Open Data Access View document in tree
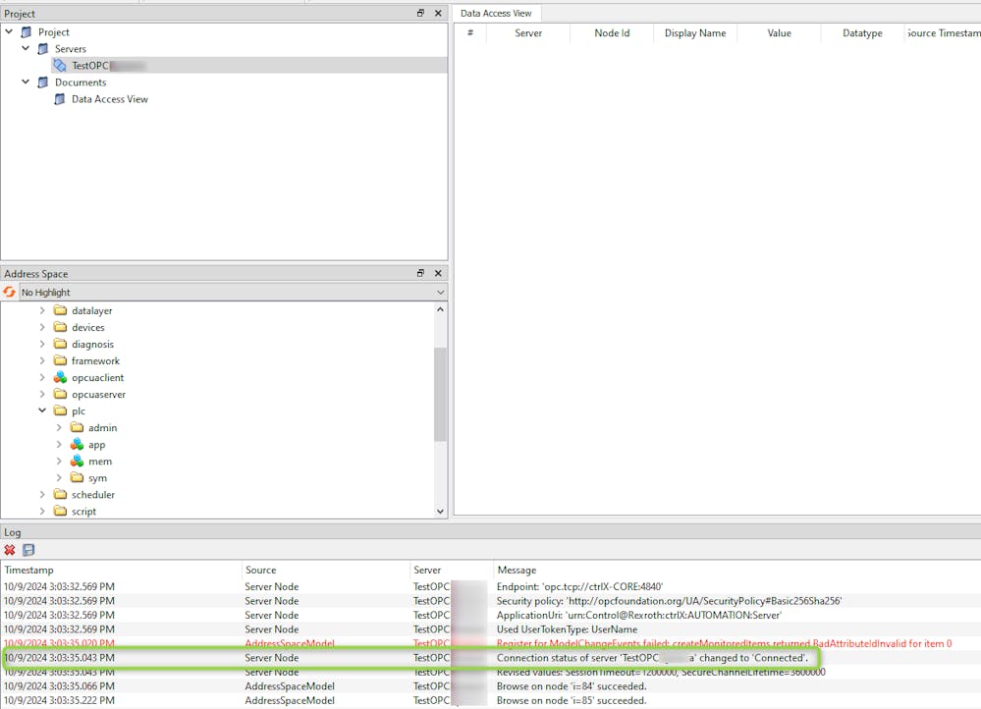Screen dimensions: 981x709 pos(109,99)
